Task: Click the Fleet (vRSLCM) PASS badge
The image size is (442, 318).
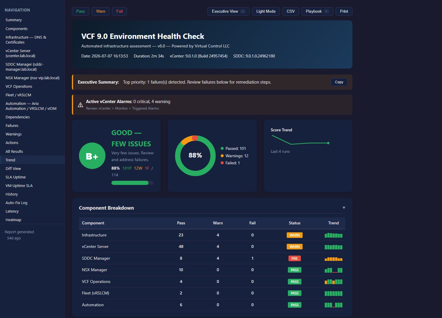Action: 295,293
